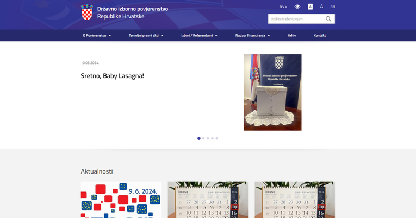Open the 'Sretno, Baby Lasagna!' headline

point(112,76)
